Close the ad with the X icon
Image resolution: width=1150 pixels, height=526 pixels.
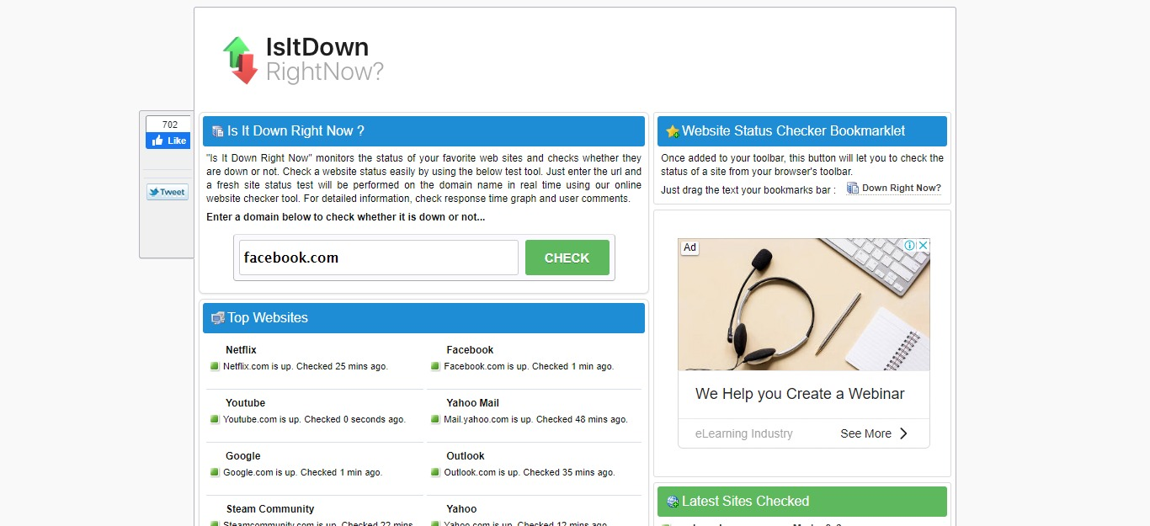(x=923, y=246)
